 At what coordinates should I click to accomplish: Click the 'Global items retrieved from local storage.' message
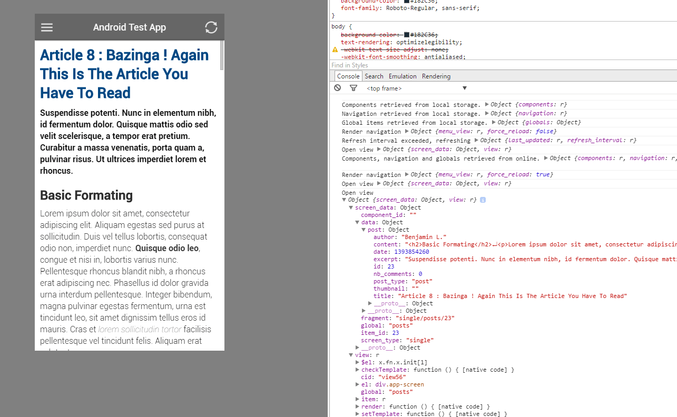tap(415, 123)
